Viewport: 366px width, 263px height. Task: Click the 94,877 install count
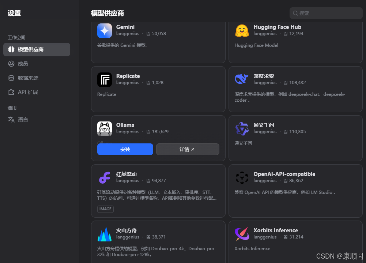pos(159,181)
